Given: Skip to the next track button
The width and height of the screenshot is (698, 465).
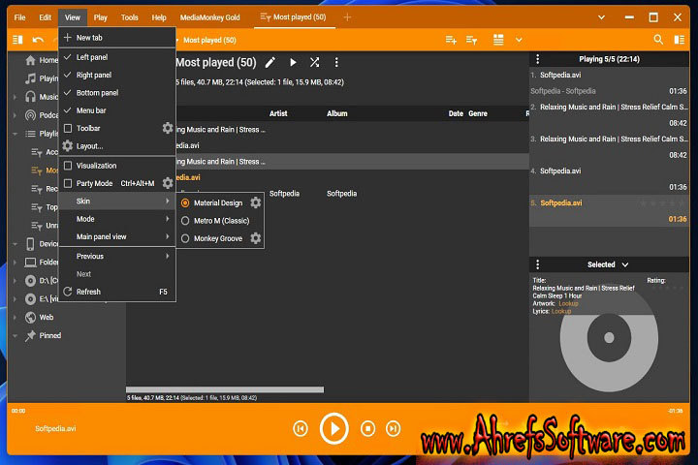Looking at the screenshot, I should (x=393, y=428).
